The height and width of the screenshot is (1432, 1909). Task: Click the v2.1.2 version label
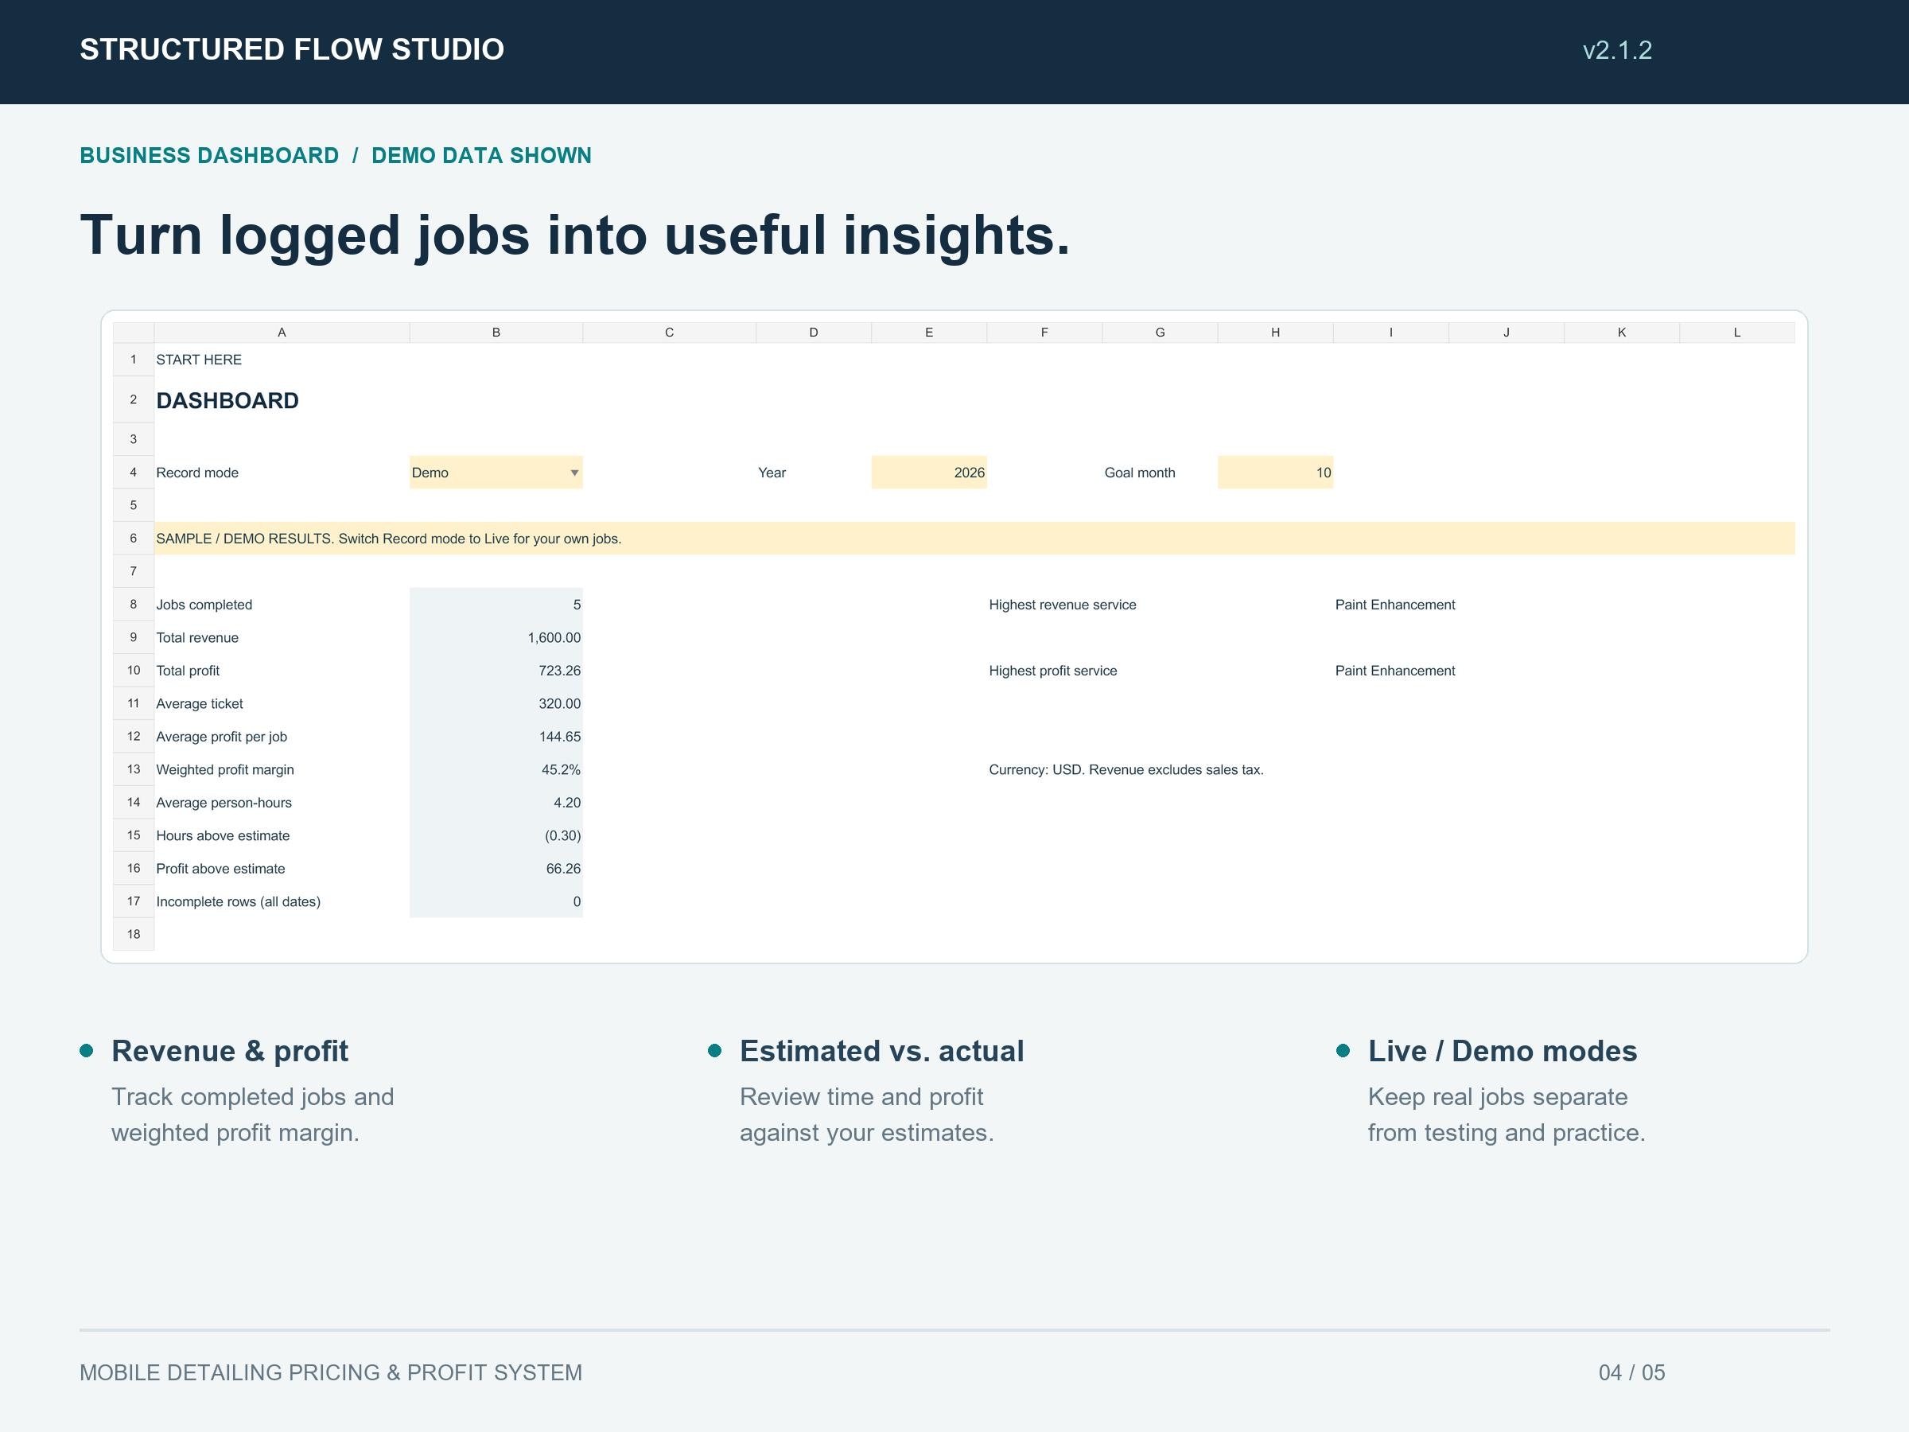pyautogui.click(x=1616, y=50)
